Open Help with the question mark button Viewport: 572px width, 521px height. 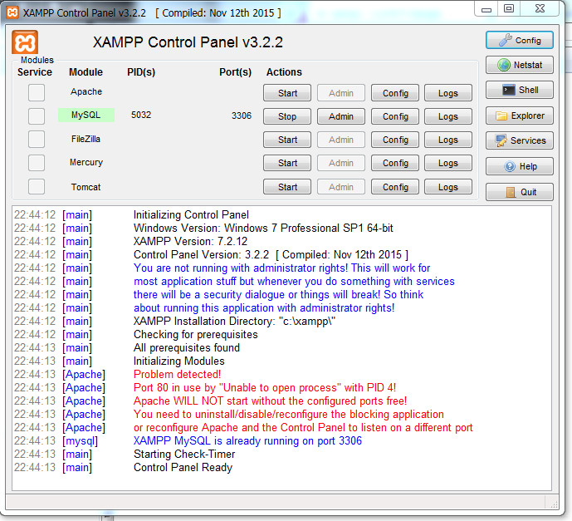click(x=520, y=166)
